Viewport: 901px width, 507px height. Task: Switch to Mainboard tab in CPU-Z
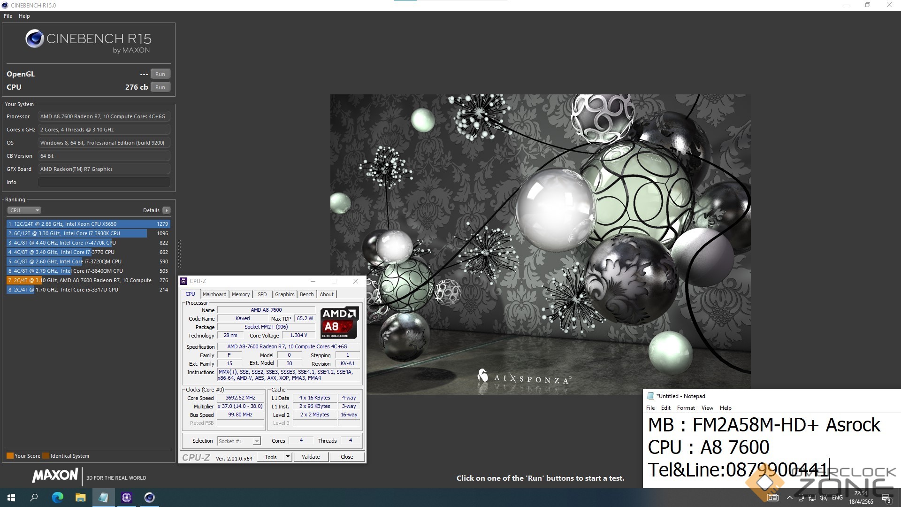tap(214, 294)
